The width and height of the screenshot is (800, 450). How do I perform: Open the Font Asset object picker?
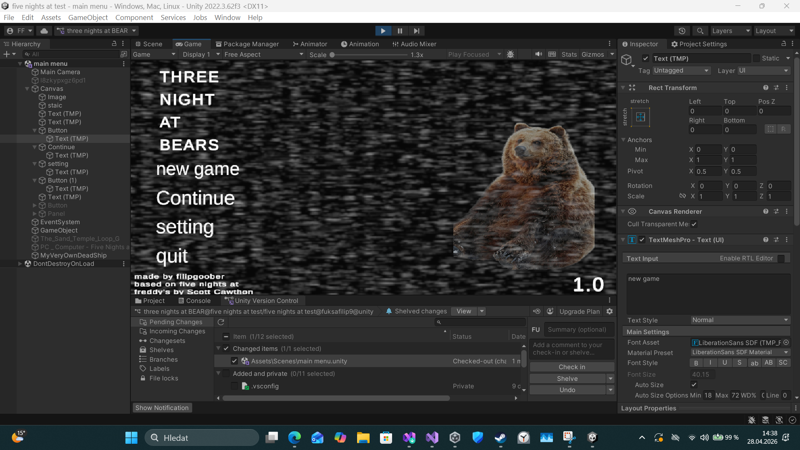(786, 342)
